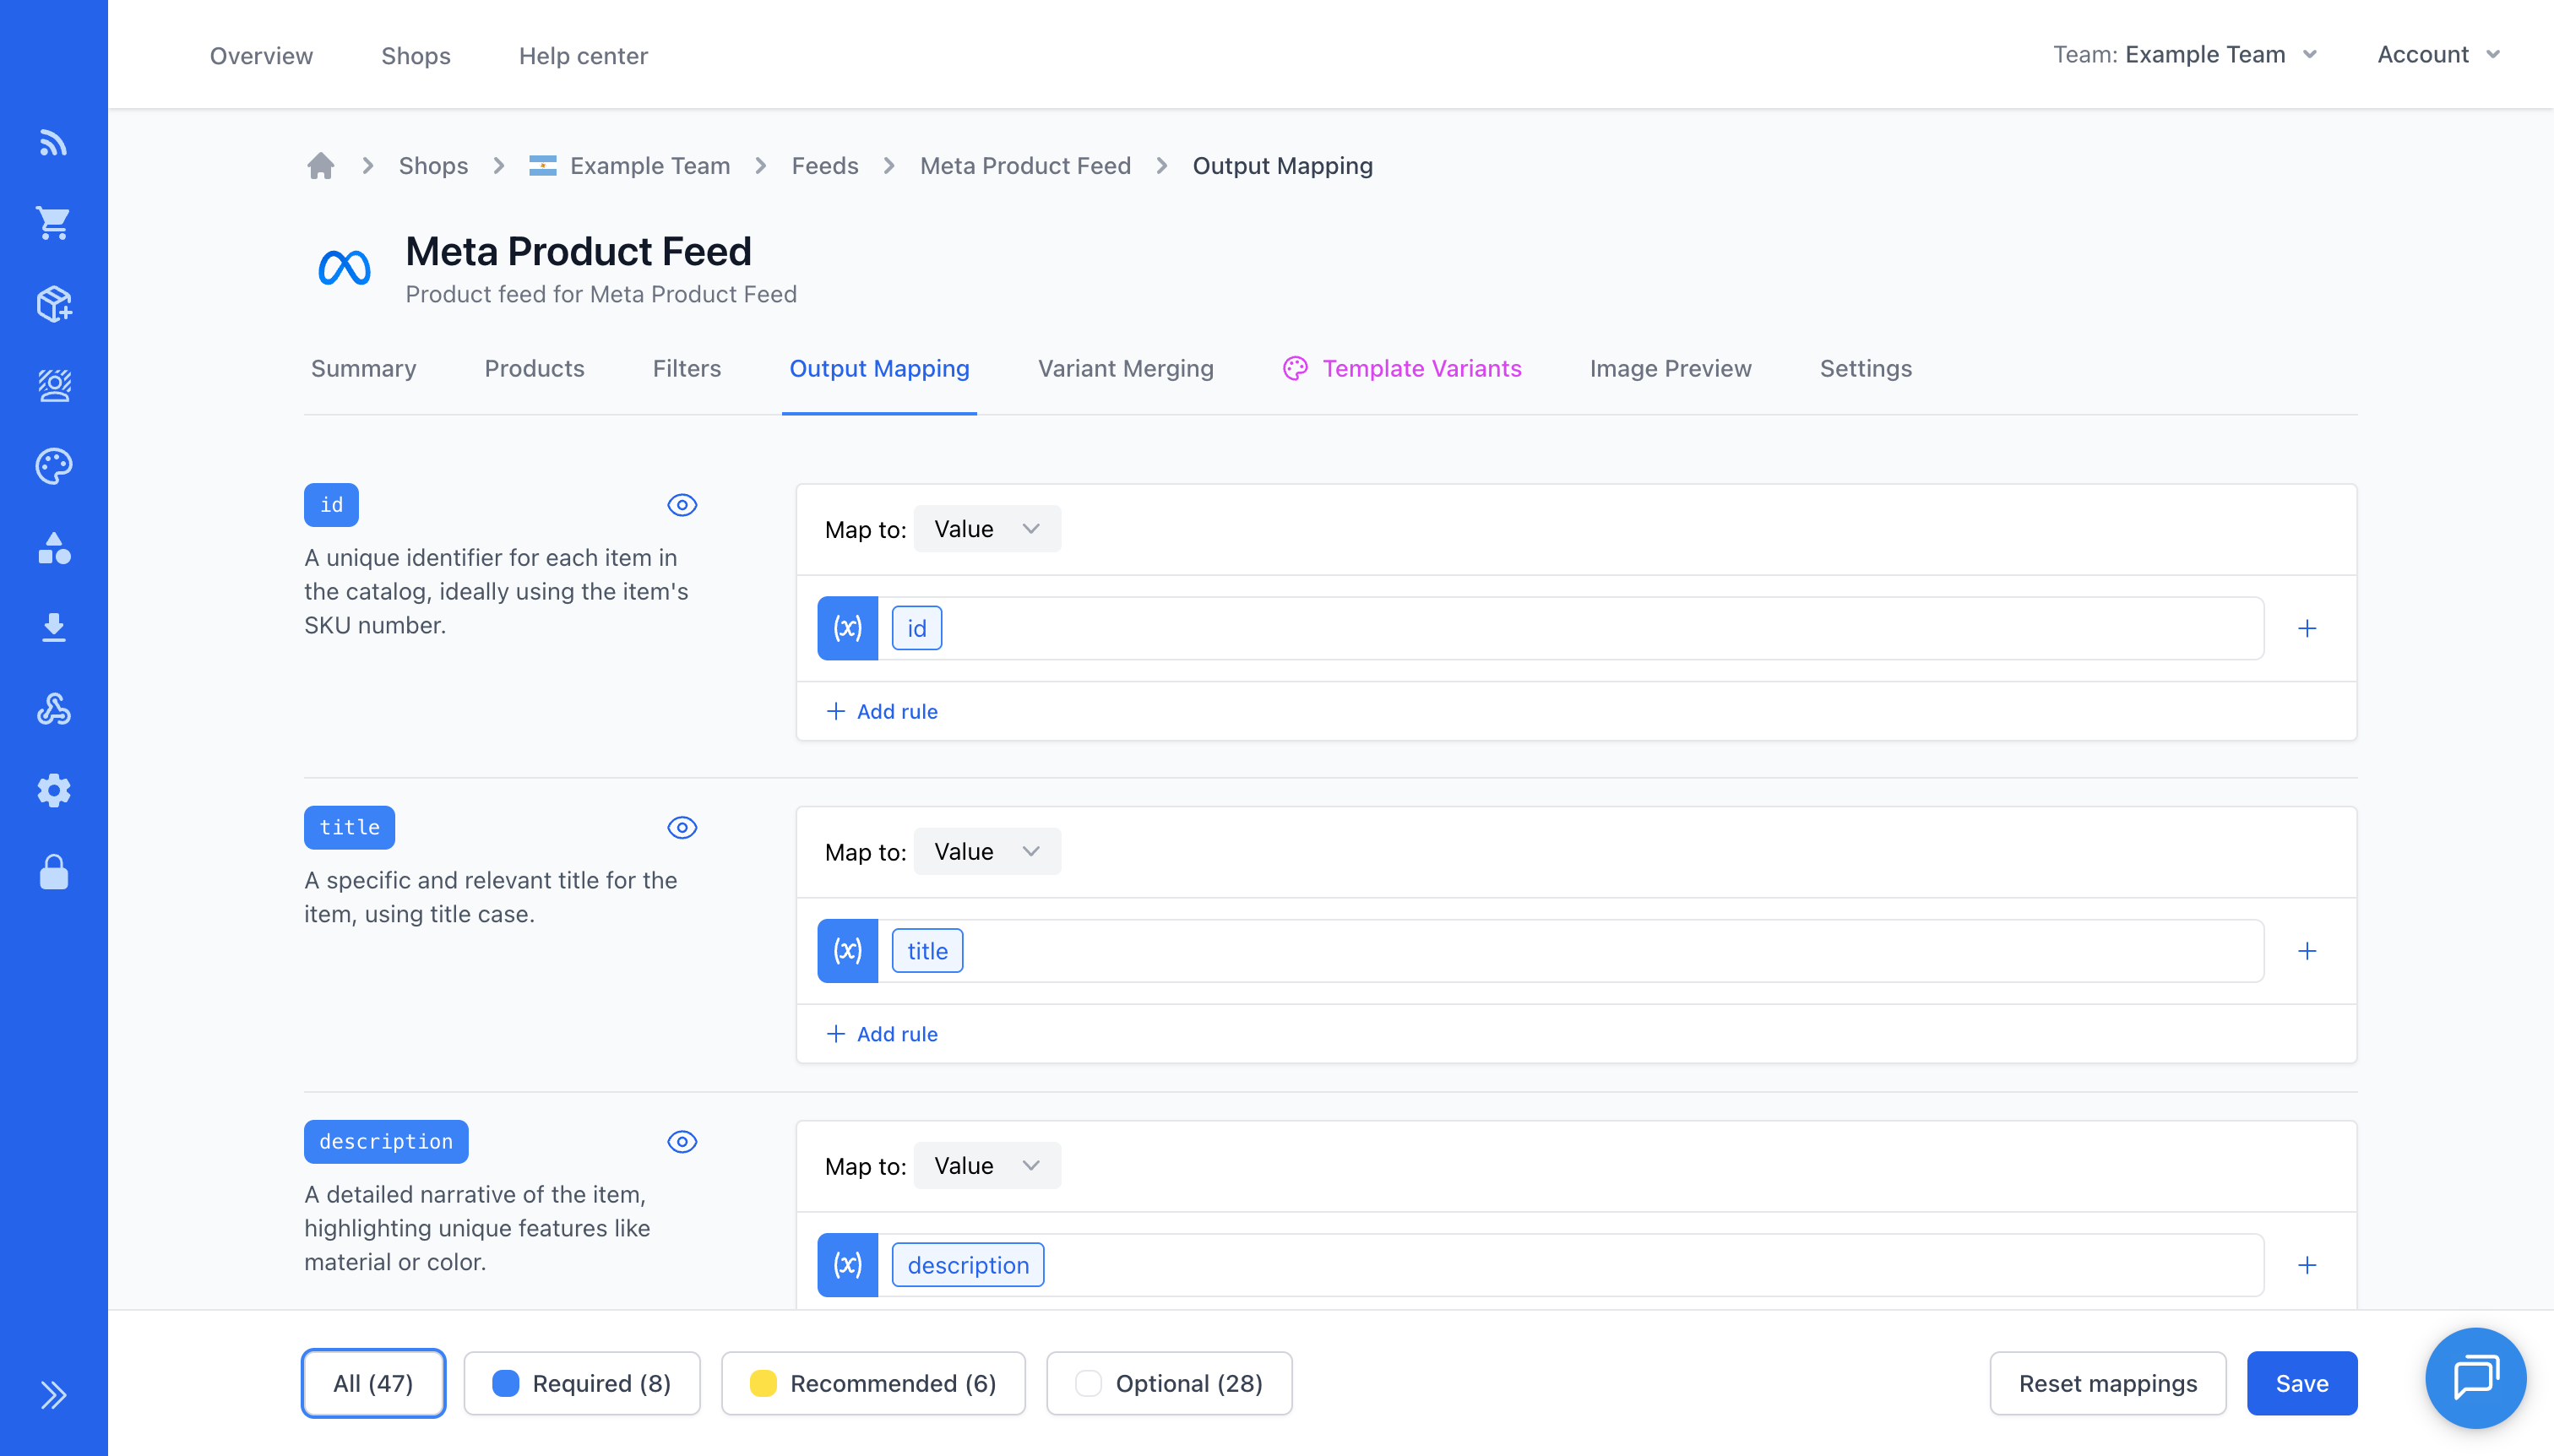Open the chat support bubble
The image size is (2554, 1456).
pyautogui.click(x=2476, y=1378)
